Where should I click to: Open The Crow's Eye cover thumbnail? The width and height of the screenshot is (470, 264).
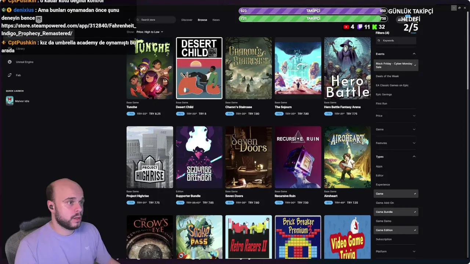click(x=150, y=237)
